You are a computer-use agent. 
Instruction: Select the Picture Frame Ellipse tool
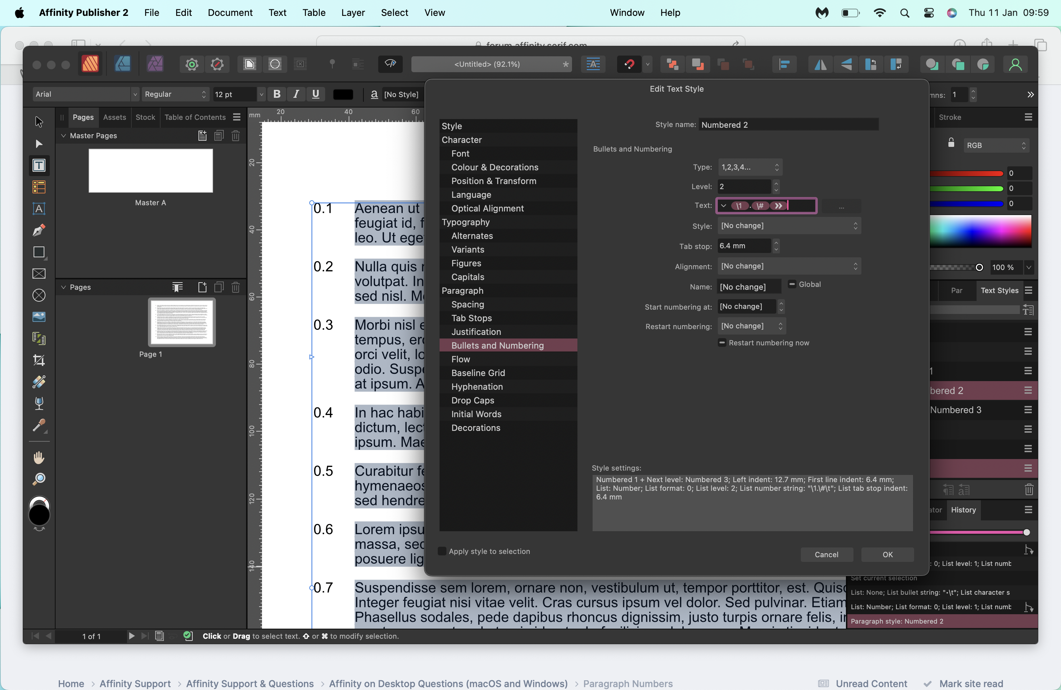coord(39,295)
